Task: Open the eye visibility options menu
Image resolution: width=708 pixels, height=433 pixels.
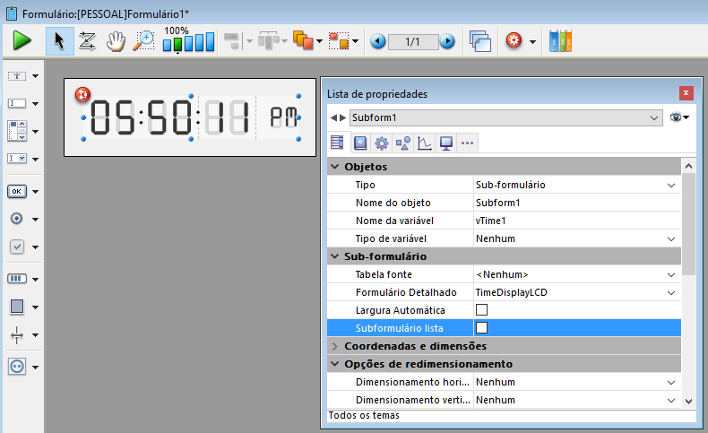Action: tap(679, 117)
